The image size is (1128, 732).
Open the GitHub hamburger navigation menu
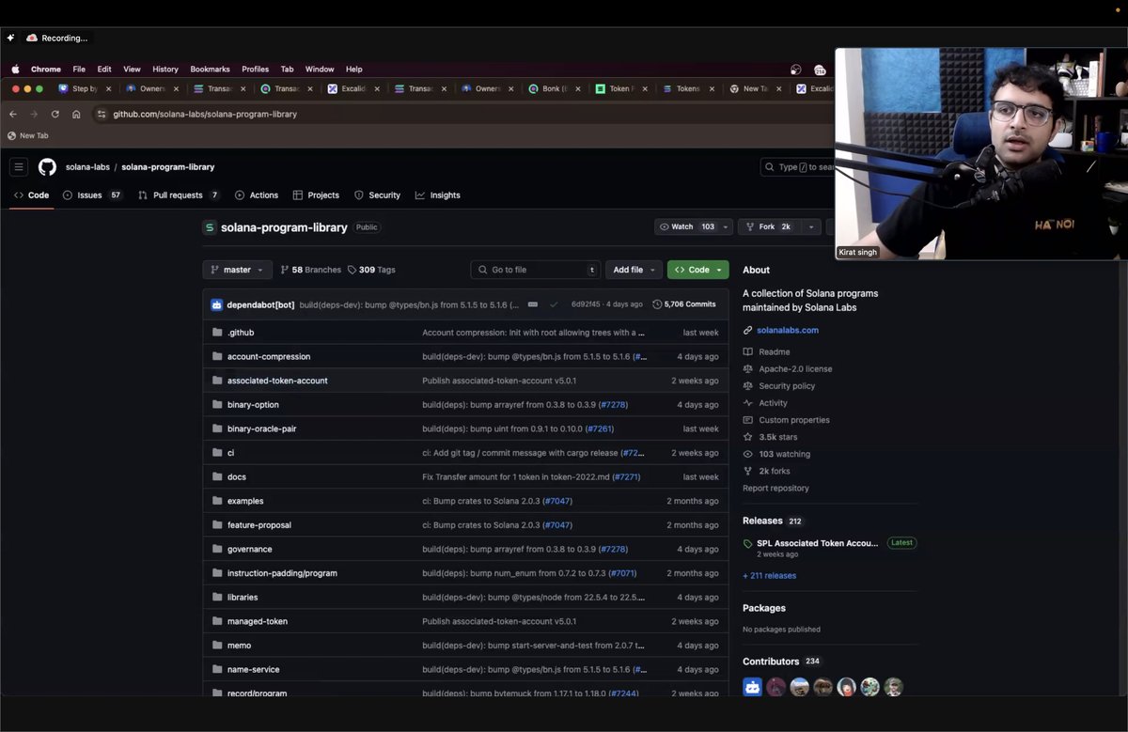click(x=18, y=167)
